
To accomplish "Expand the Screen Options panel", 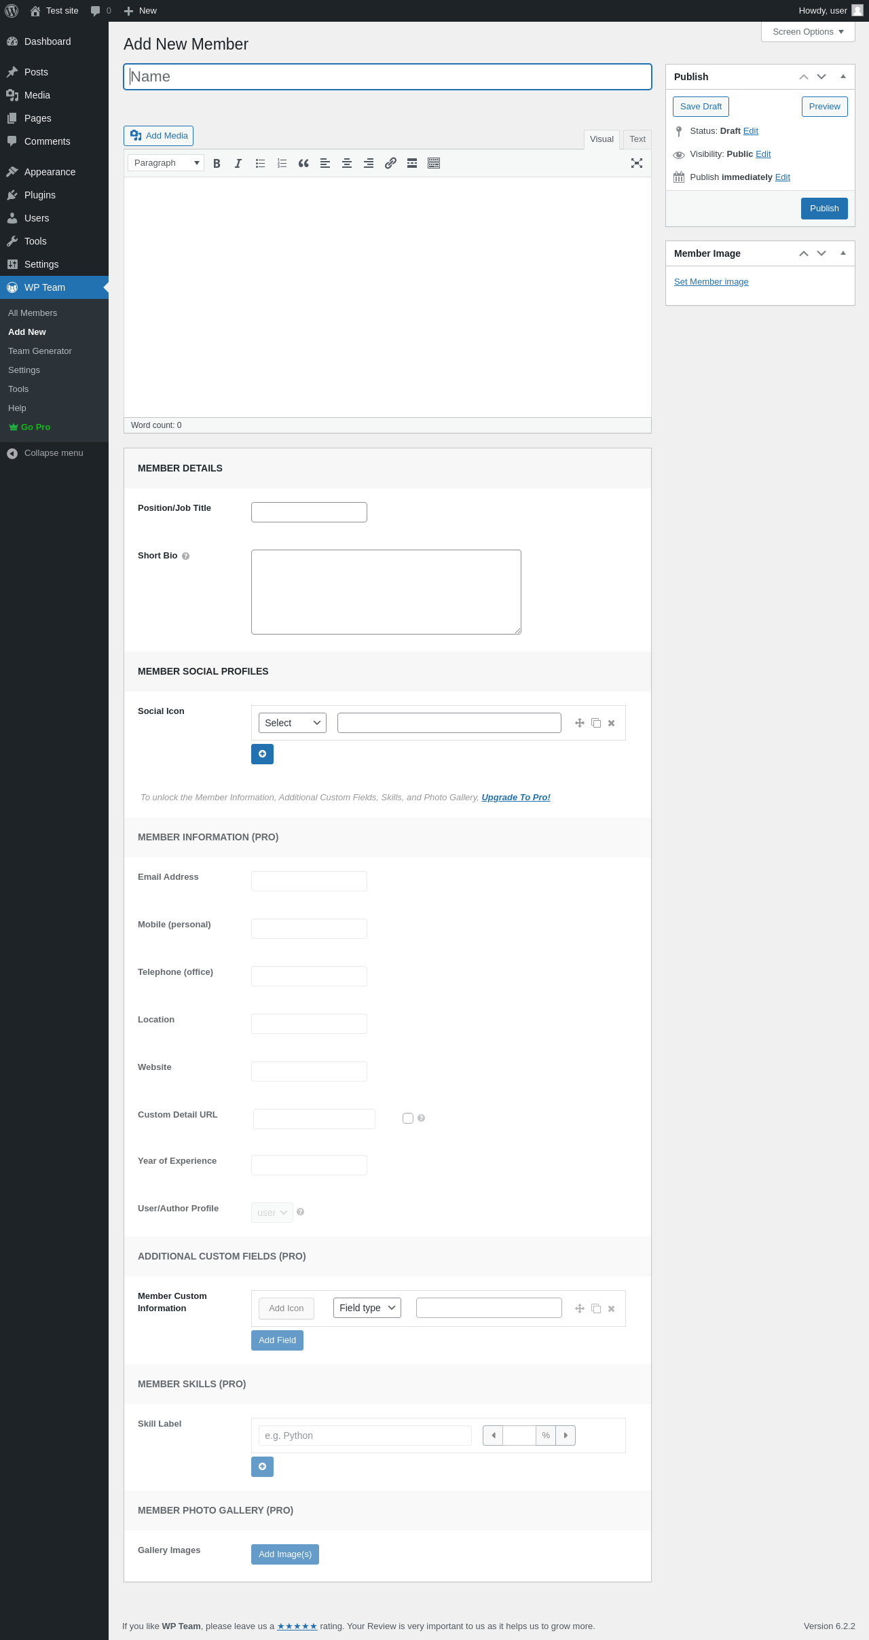I will (808, 32).
